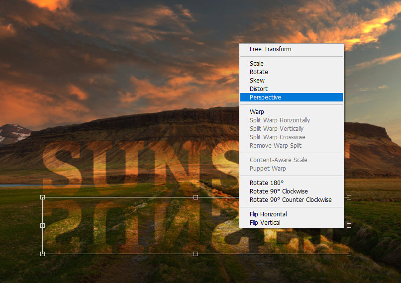Select Distort from the context menu
401x283 pixels.
click(x=259, y=89)
